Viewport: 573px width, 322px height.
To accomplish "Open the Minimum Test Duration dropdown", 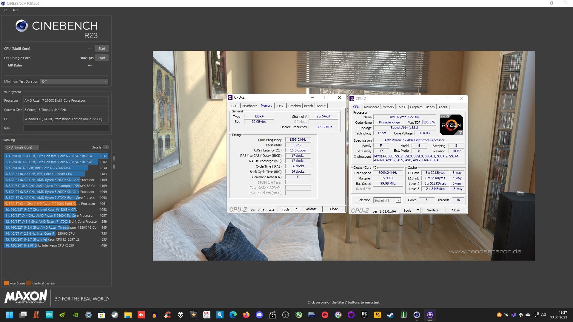I will pyautogui.click(x=74, y=81).
